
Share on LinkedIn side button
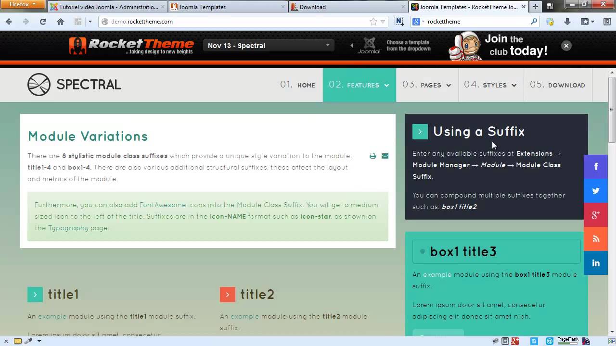pos(596,263)
